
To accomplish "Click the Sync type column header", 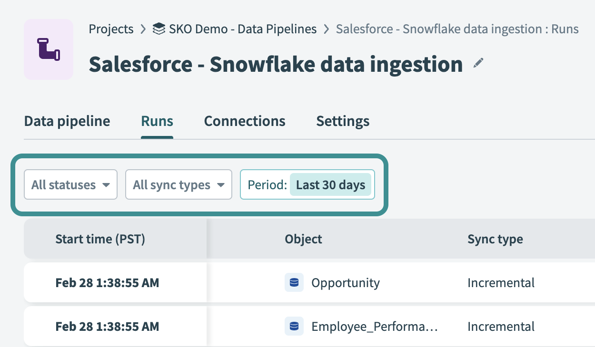I will pos(495,239).
